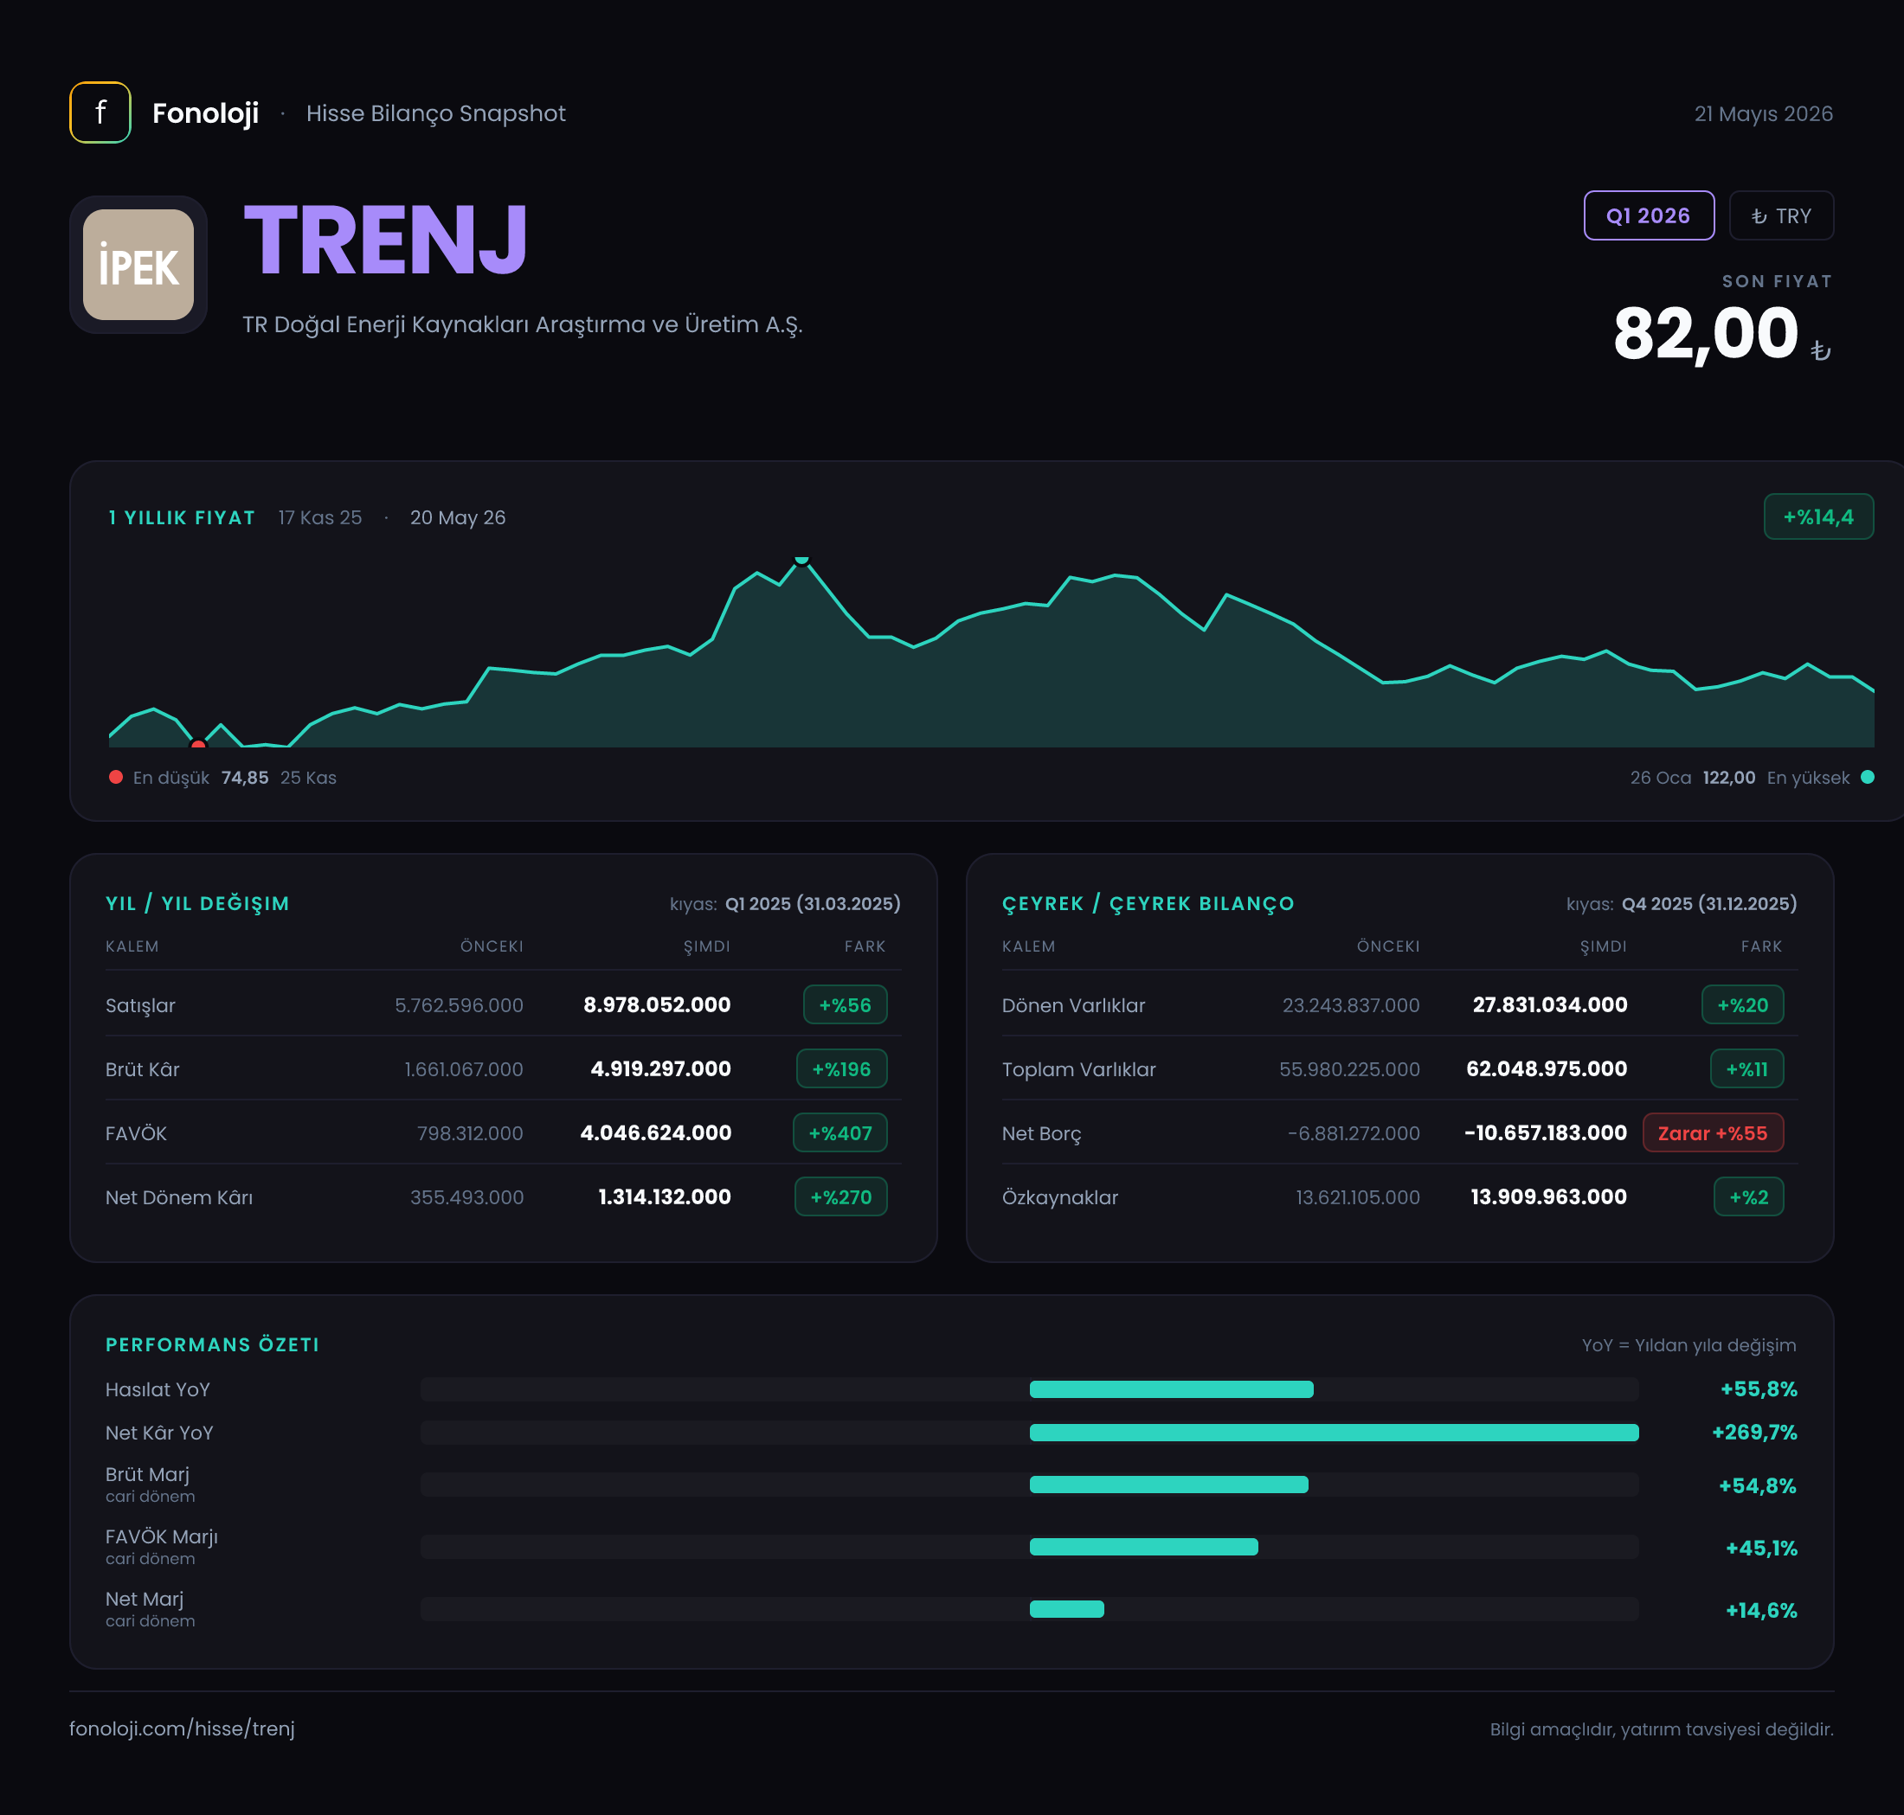Click the 82,00 last price value
The height and width of the screenshot is (1815, 1904).
click(1706, 333)
